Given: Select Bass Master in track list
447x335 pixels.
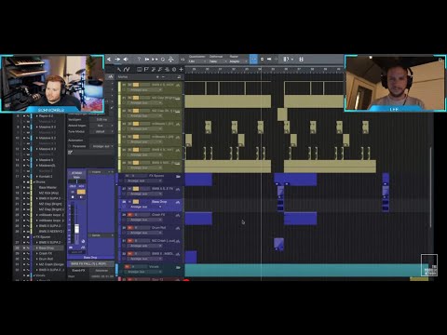Looking at the screenshot, I should click(47, 188).
